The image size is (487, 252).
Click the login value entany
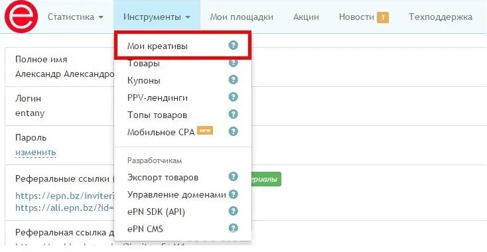[x=30, y=113]
